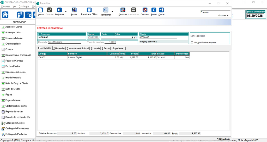Open Compra in sidebar
267x142 pixels.
pyautogui.click(x=9, y=49)
